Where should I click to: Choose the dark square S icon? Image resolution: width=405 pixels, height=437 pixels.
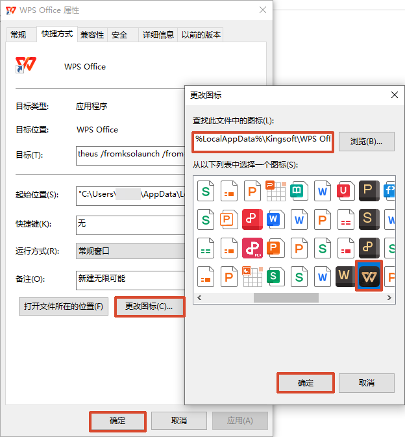369,219
